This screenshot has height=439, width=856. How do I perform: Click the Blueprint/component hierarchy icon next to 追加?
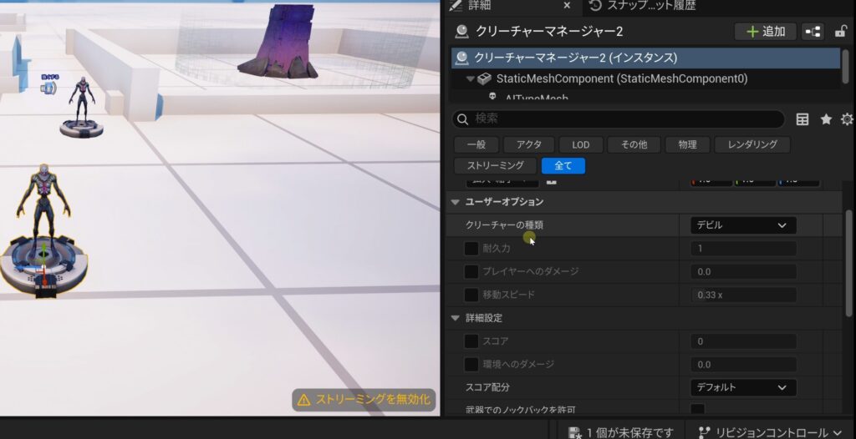click(812, 32)
